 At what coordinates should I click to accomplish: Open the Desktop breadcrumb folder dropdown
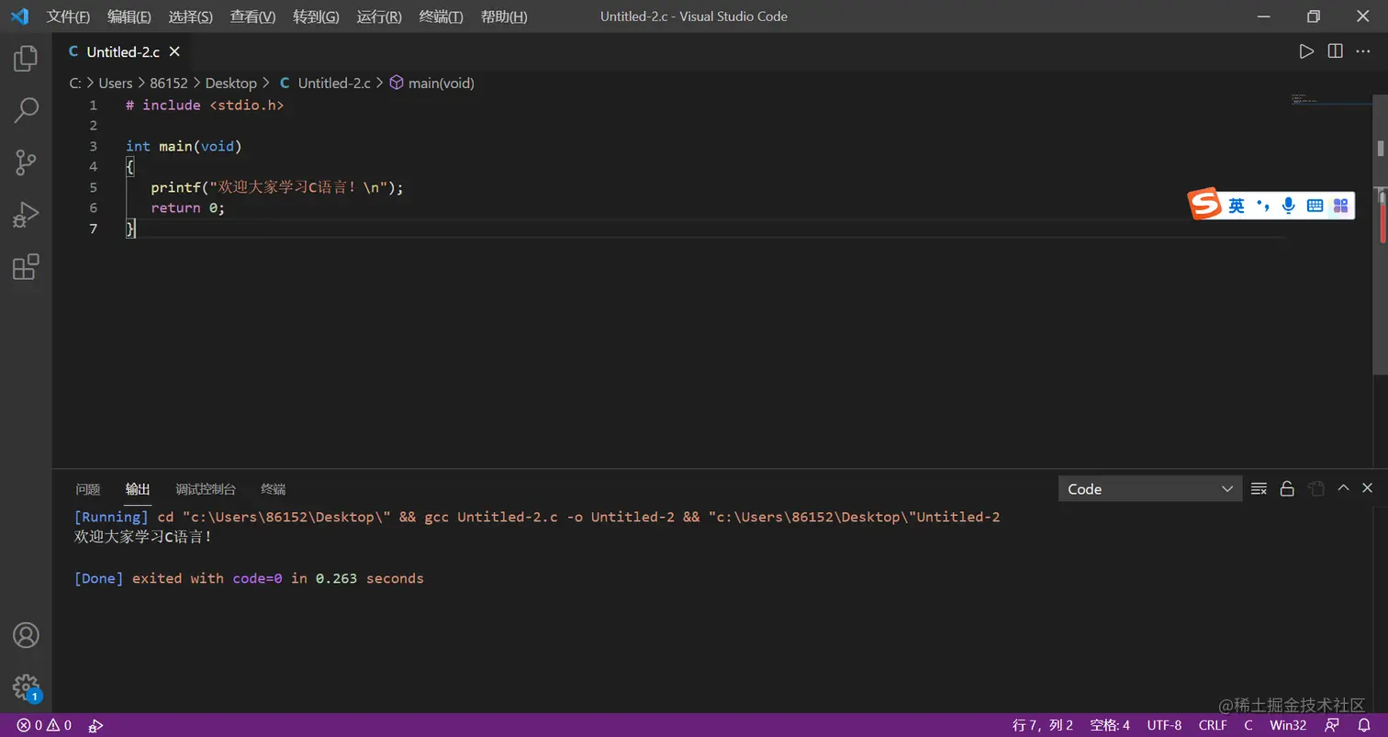point(231,83)
